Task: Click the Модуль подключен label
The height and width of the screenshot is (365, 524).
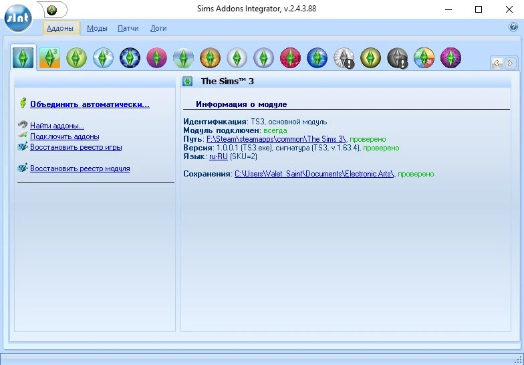Action: coord(222,130)
